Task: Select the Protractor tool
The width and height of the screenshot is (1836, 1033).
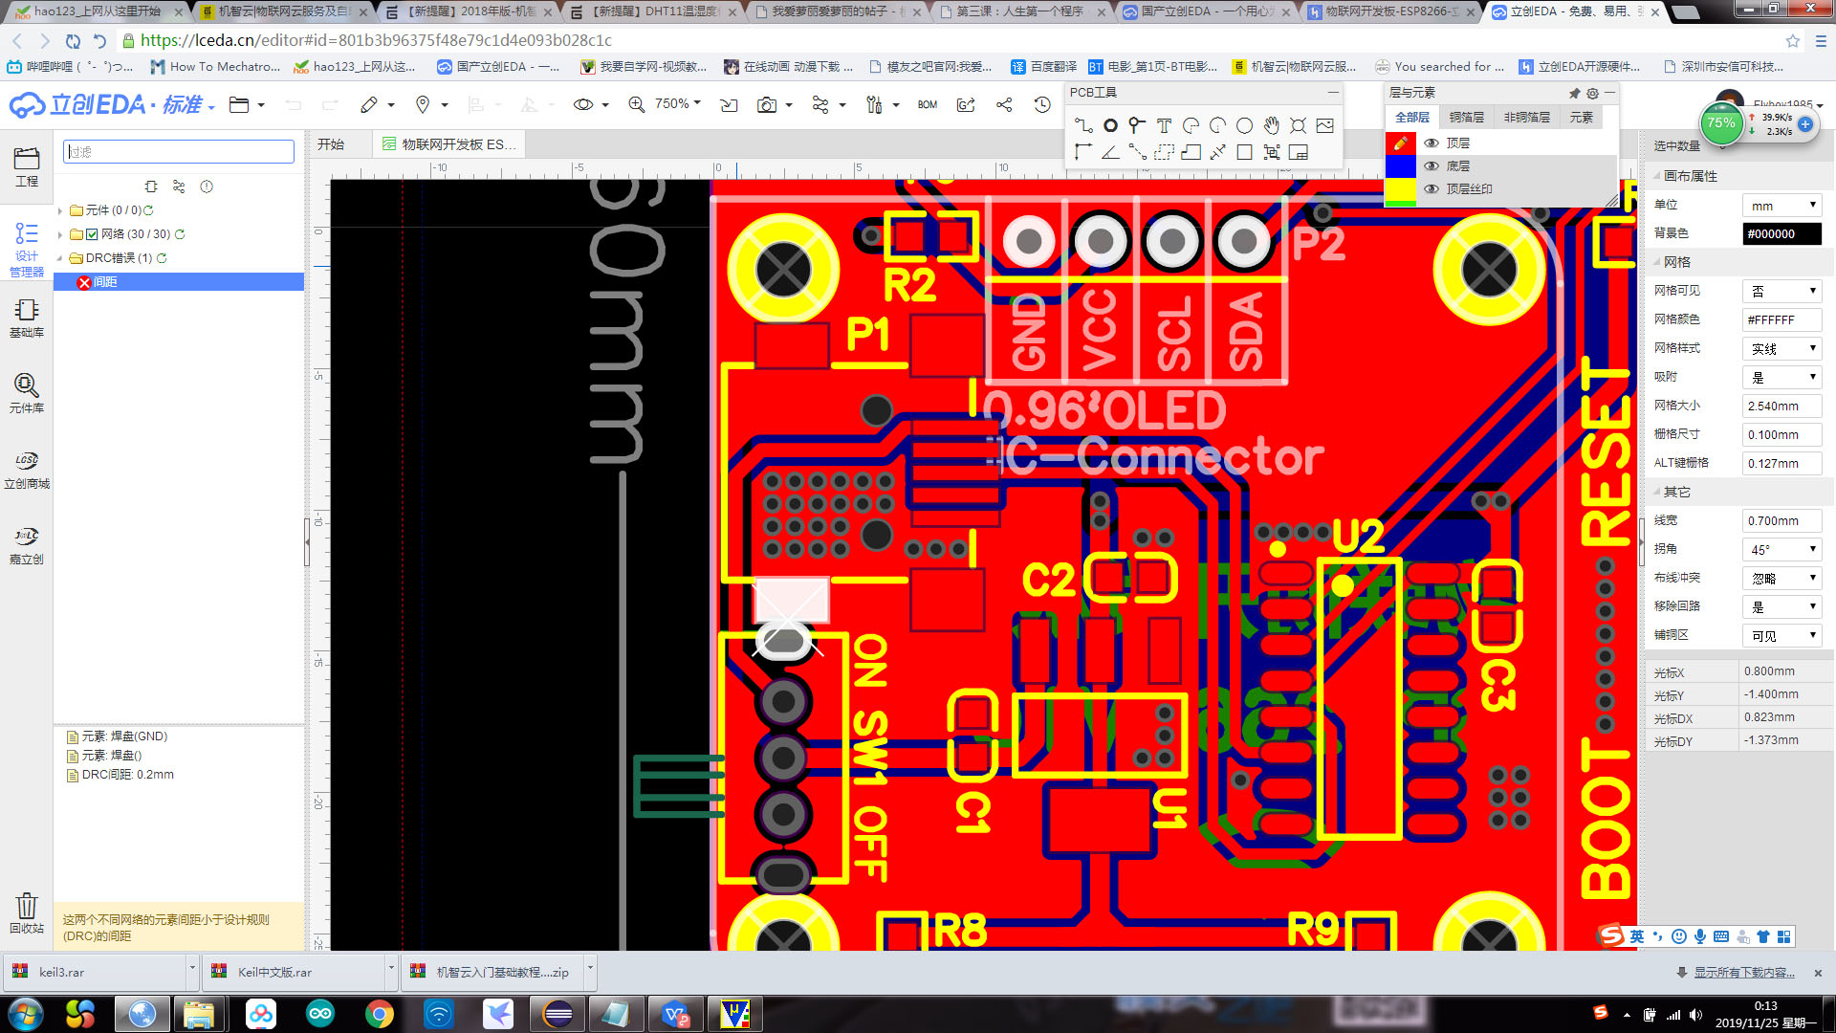Action: [x=1110, y=152]
